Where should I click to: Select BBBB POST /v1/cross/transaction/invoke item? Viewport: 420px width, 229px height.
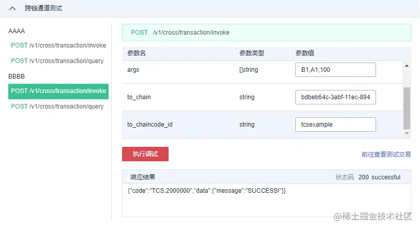click(x=58, y=91)
